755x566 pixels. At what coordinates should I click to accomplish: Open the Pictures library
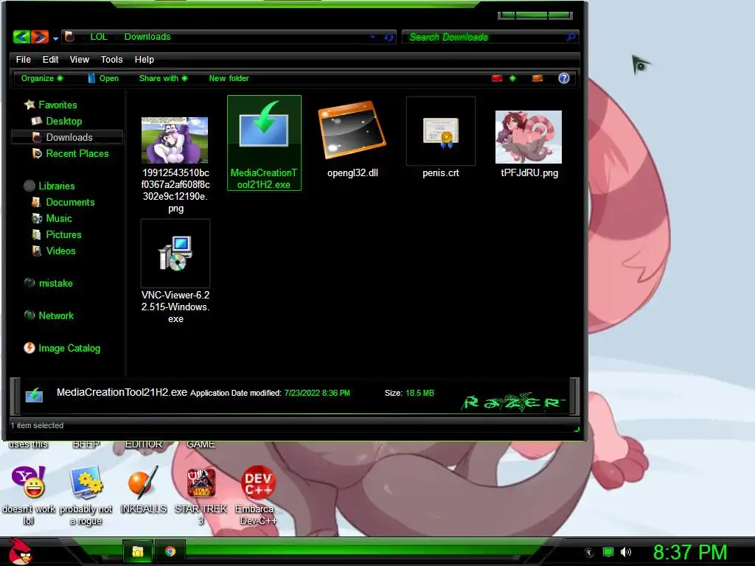coord(63,235)
